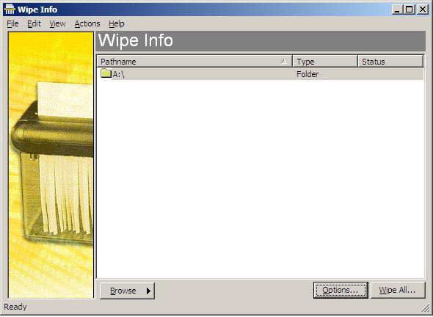Sort list by Status column header
This screenshot has width=433, height=317.
click(390, 62)
